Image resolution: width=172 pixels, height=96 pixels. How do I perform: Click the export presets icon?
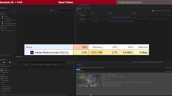tap(12, 62)
